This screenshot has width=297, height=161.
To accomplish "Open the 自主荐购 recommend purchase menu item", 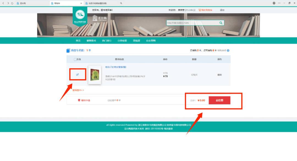I will pos(151,40).
